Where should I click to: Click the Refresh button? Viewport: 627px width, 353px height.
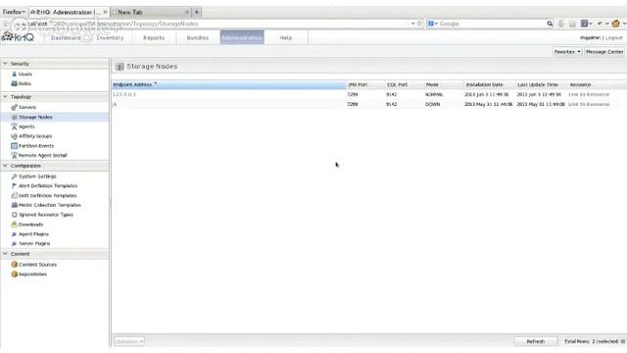point(536,341)
